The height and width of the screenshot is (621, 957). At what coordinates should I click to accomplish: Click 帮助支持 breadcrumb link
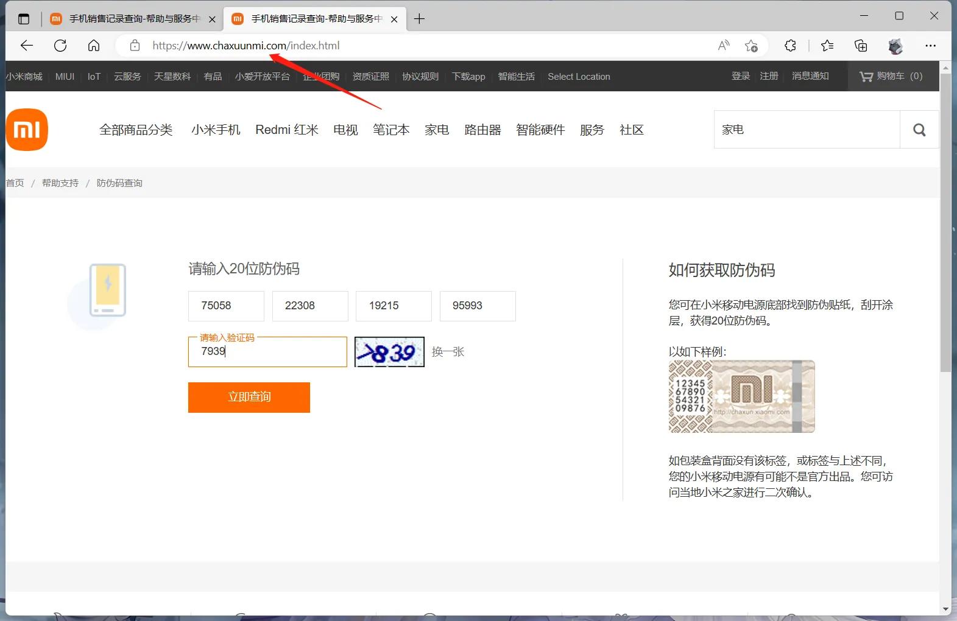(x=60, y=183)
